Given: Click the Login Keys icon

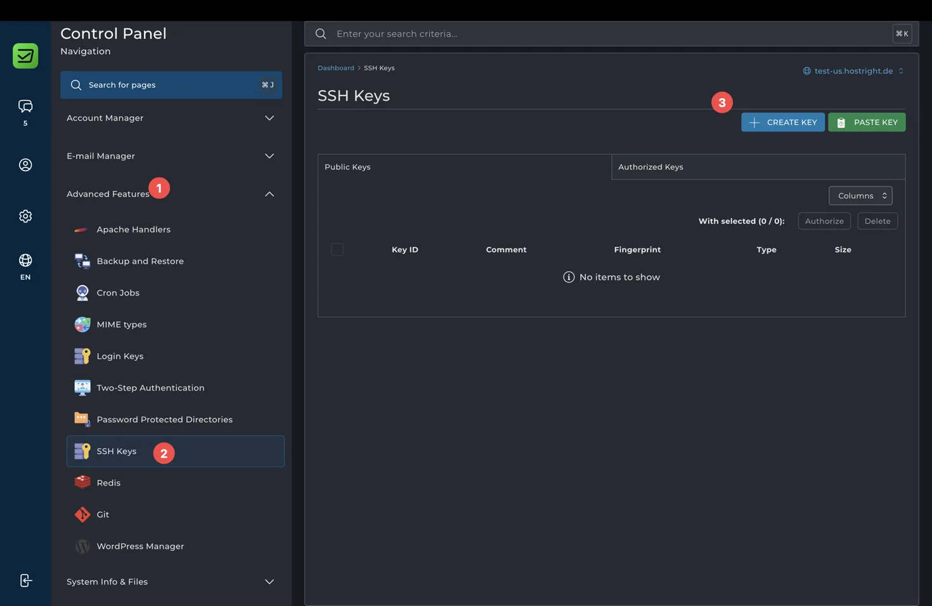Looking at the screenshot, I should click(82, 356).
